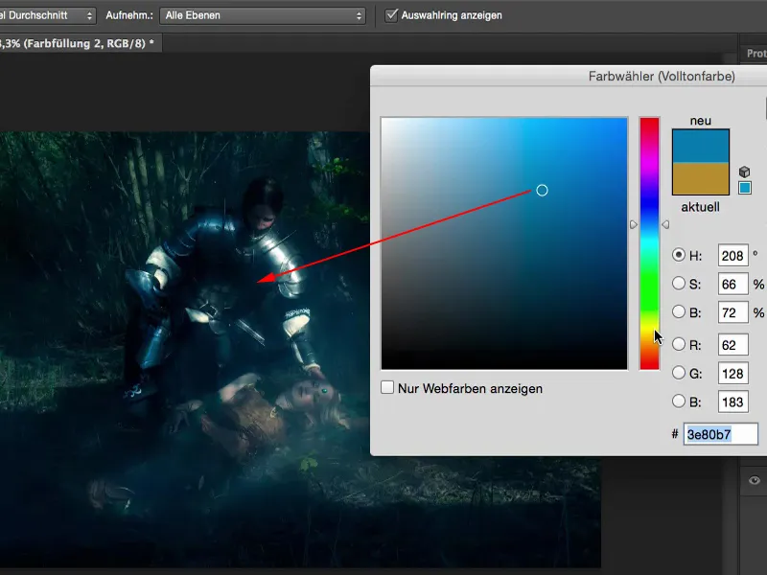Select the R red radio button
The width and height of the screenshot is (767, 575).
tap(679, 344)
